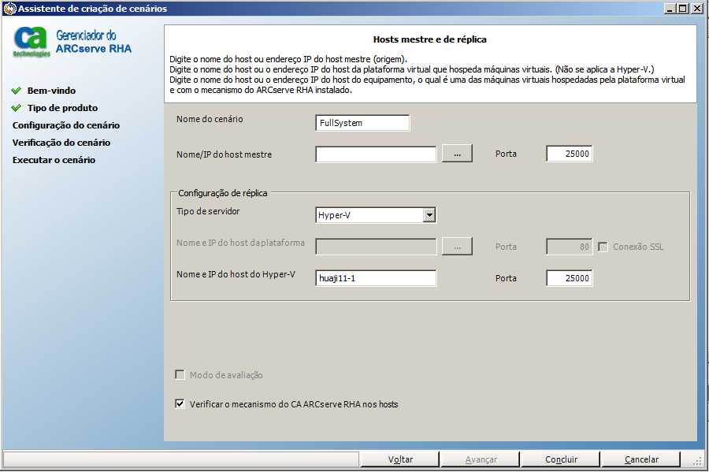Click the CA Technologies logo

(31, 42)
